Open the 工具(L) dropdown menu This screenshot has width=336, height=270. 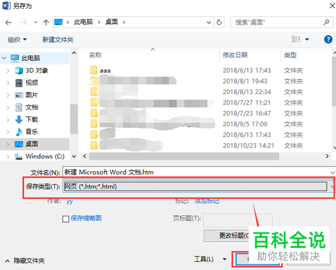click(210, 259)
